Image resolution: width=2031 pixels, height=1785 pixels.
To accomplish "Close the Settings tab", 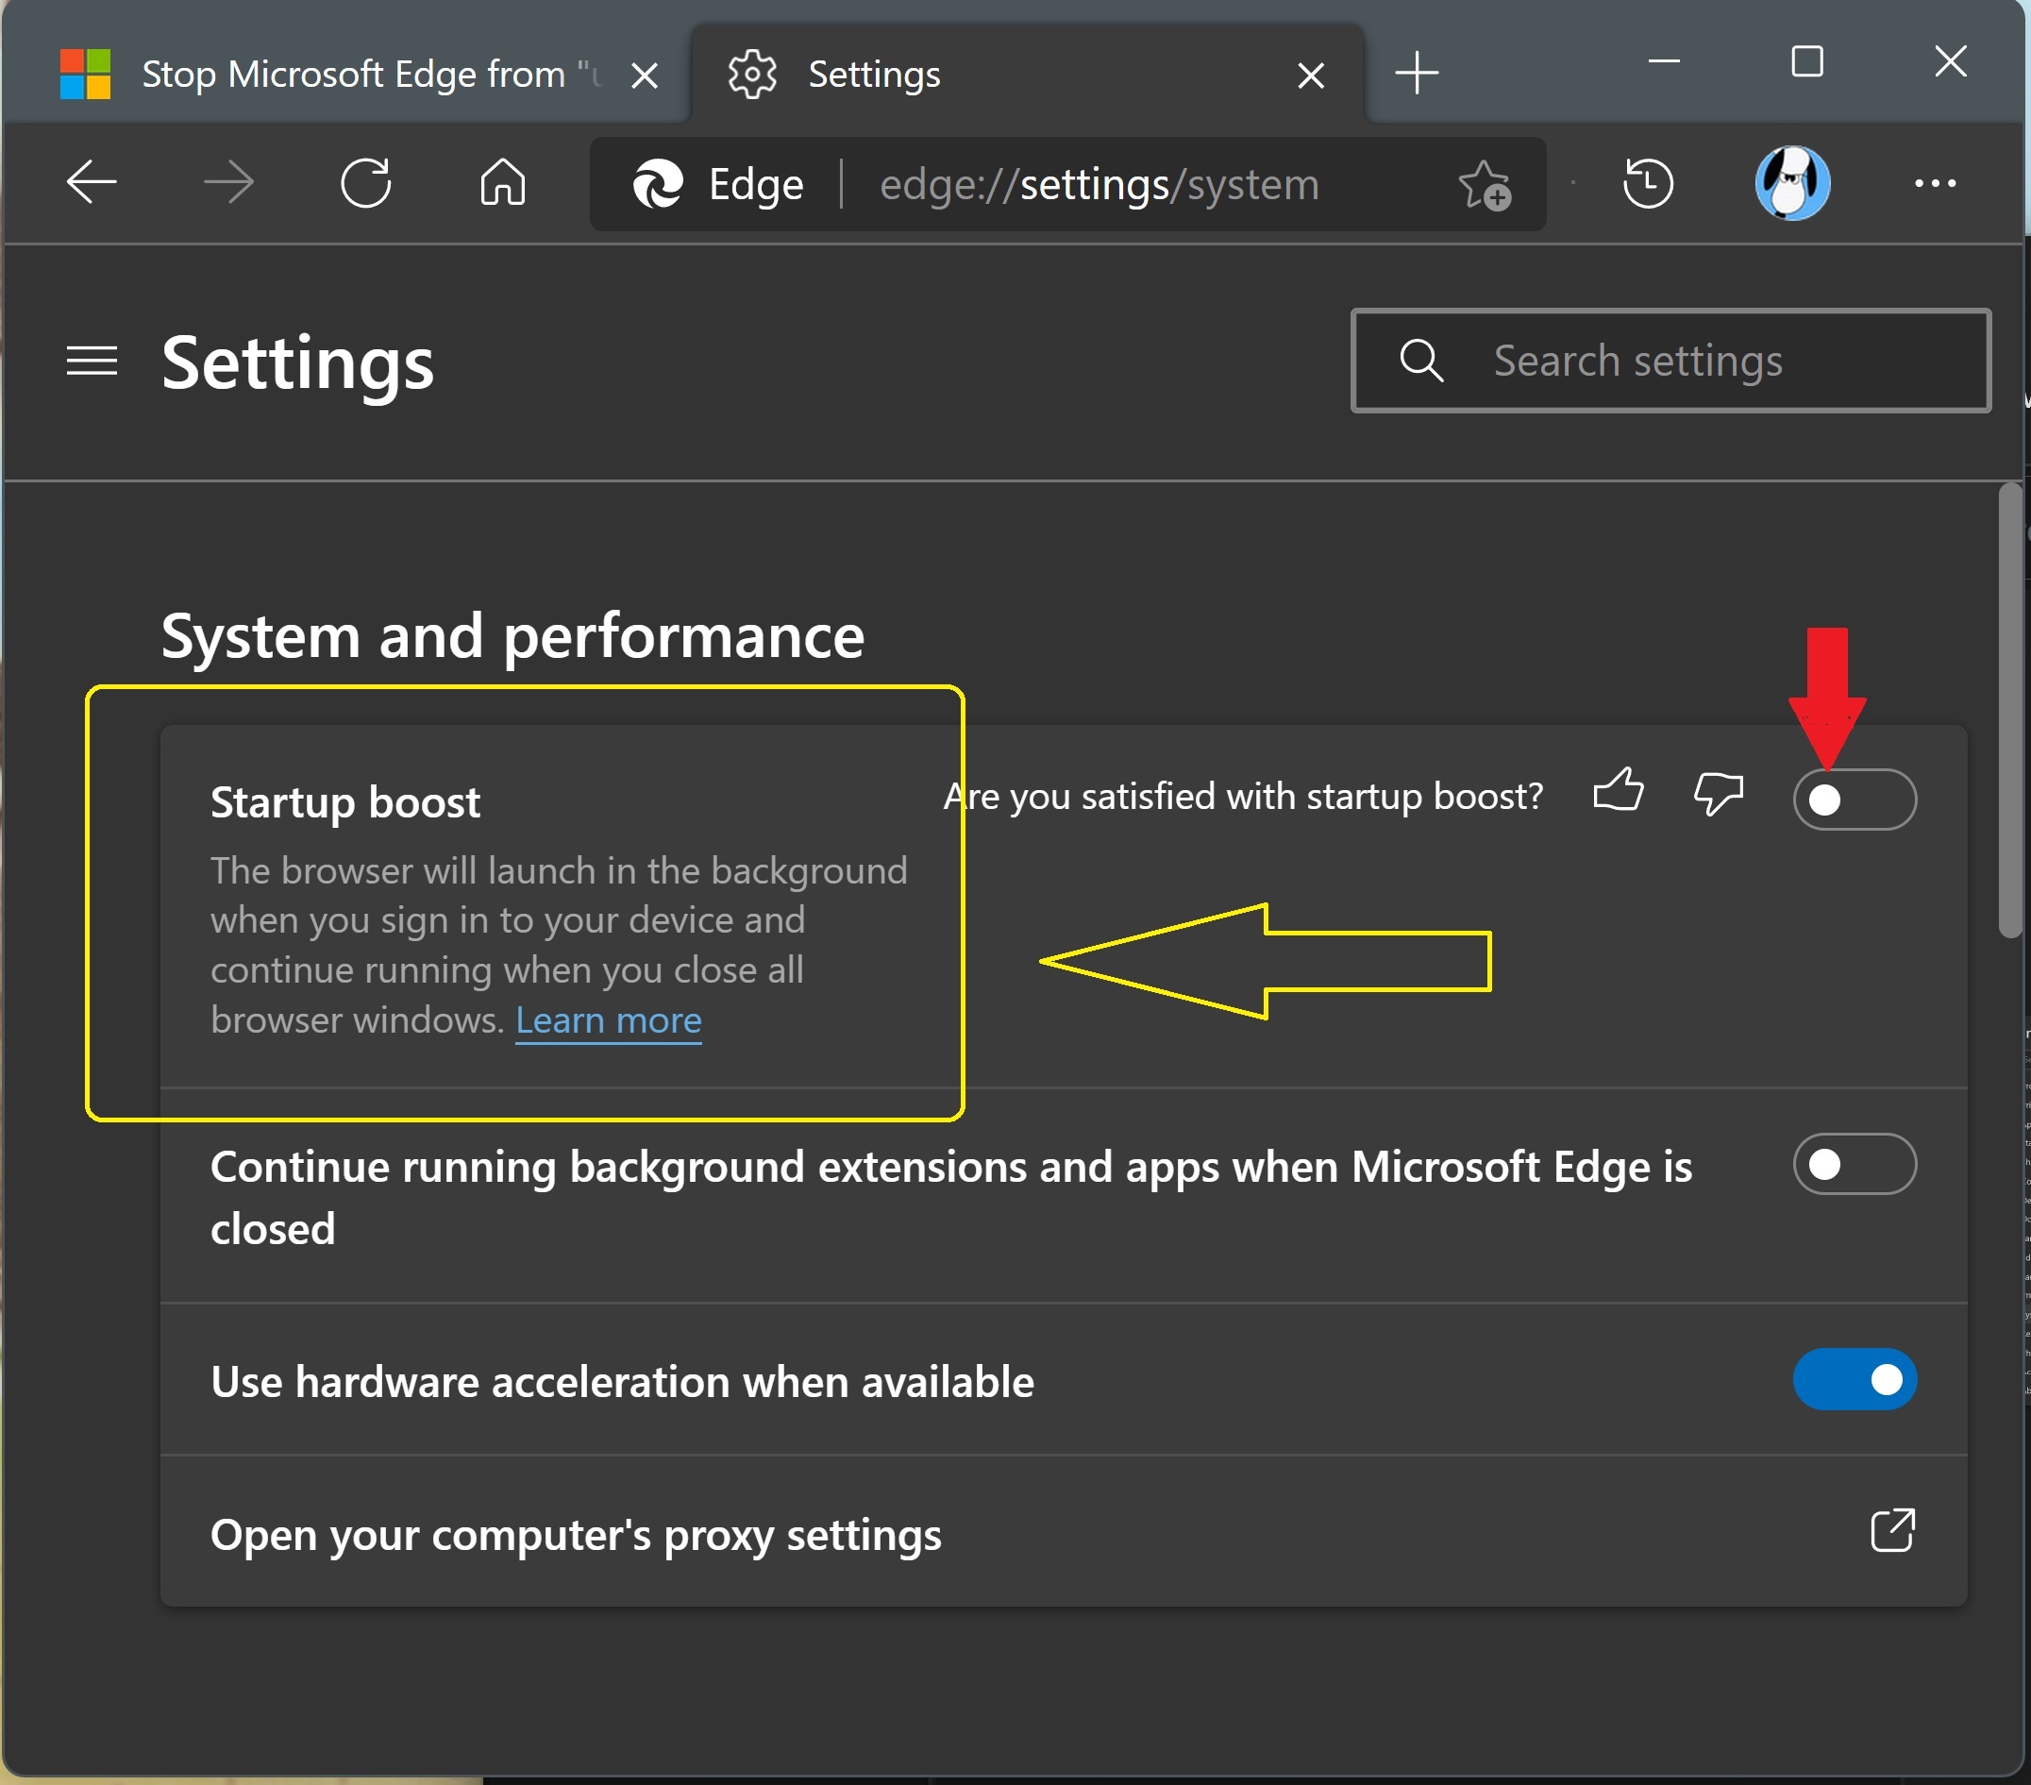I will pyautogui.click(x=1311, y=76).
